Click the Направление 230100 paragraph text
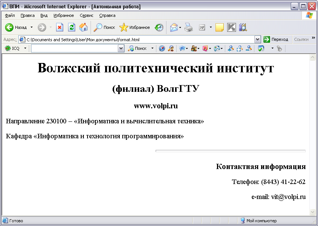 click(x=105, y=121)
